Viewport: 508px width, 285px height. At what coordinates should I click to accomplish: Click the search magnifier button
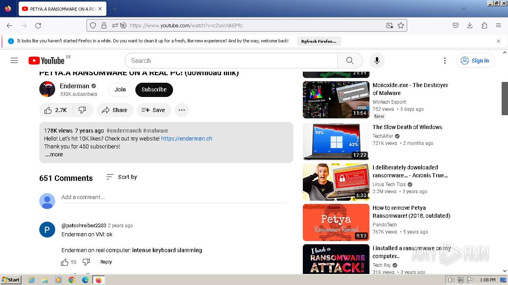(350, 61)
